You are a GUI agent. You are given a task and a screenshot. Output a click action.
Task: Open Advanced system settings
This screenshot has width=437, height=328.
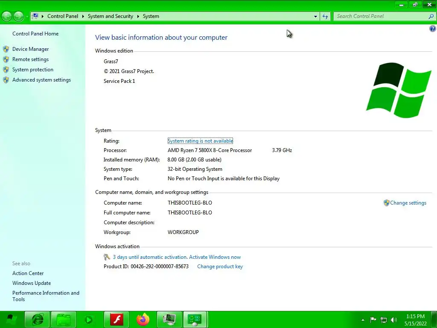tap(41, 80)
